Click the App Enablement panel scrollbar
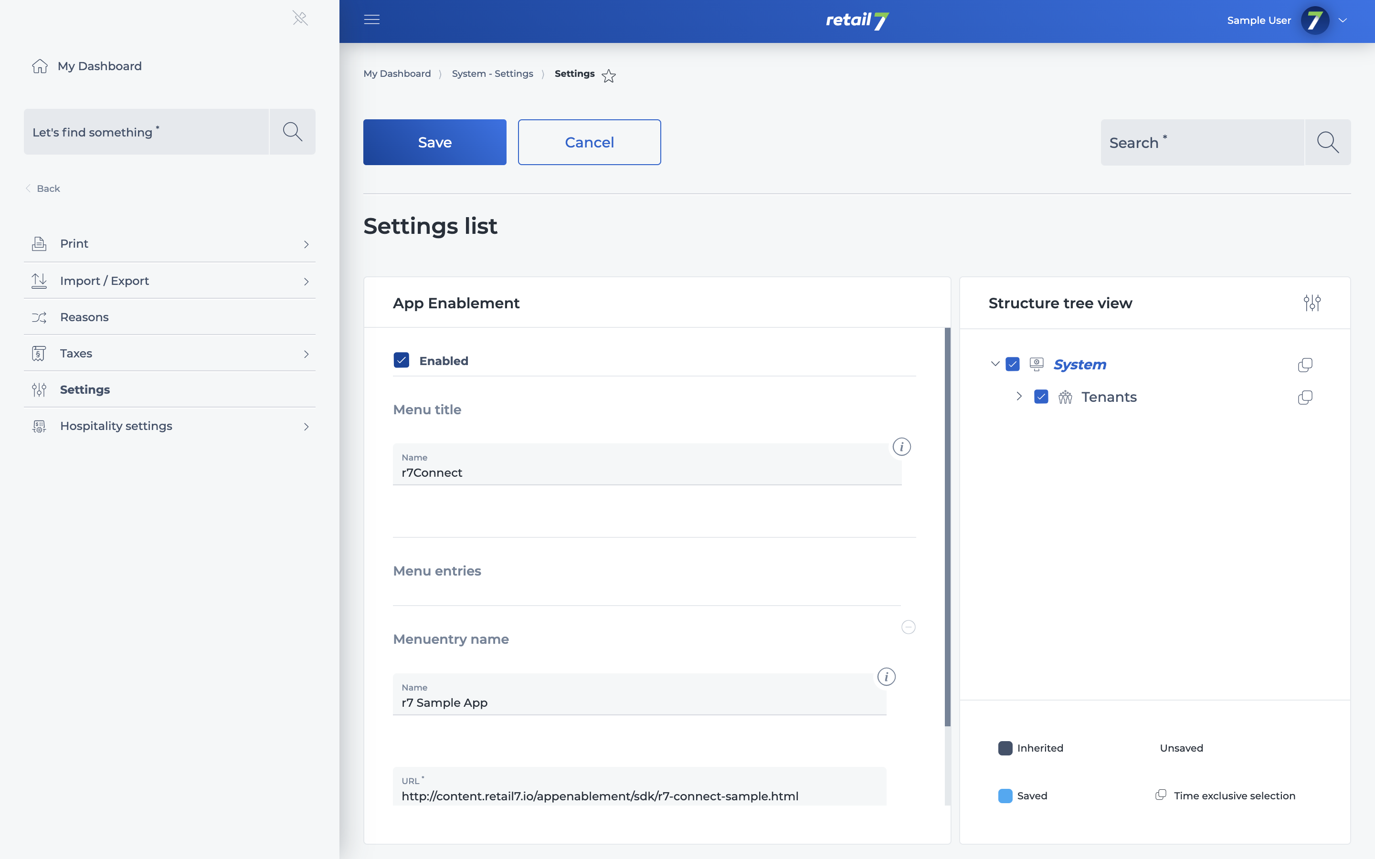This screenshot has width=1375, height=859. click(x=947, y=527)
